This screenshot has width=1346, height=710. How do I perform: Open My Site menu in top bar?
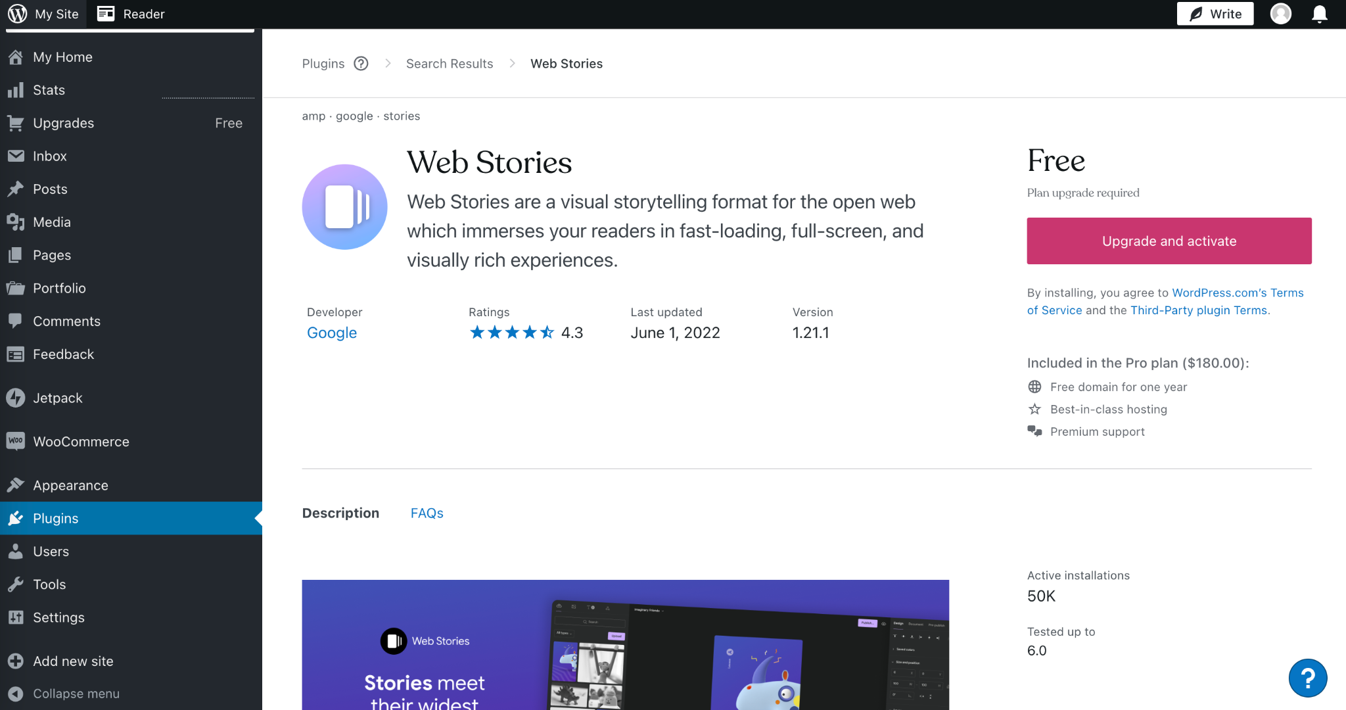44,14
